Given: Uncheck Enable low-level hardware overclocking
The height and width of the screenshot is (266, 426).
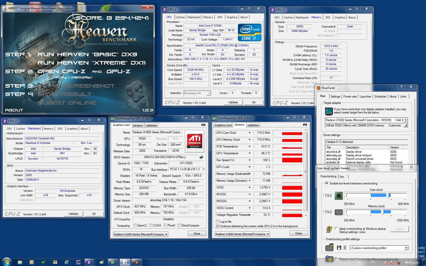Looking at the screenshot, I should tap(327, 183).
